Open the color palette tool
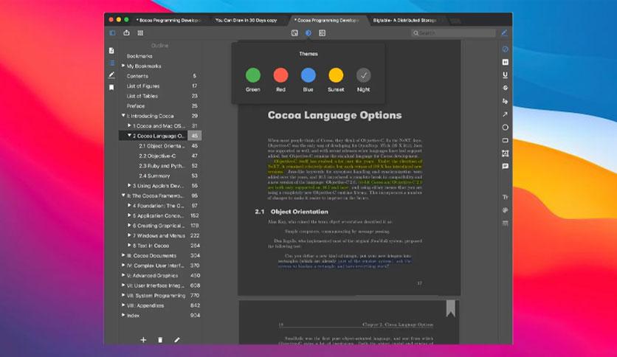This screenshot has height=357, width=617. coord(506,210)
